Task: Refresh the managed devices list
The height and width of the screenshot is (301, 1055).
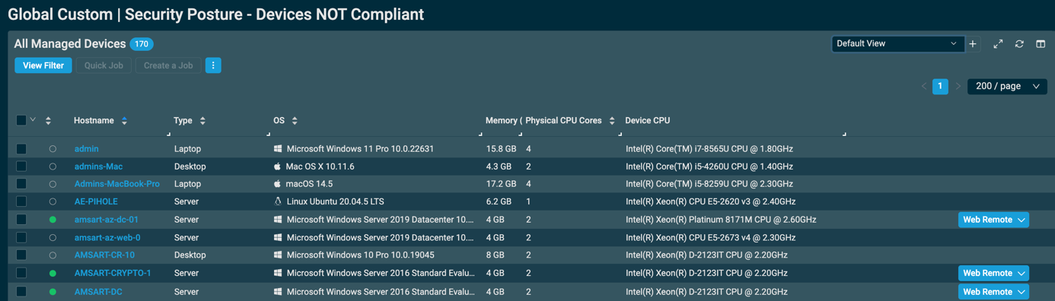Action: [1019, 44]
